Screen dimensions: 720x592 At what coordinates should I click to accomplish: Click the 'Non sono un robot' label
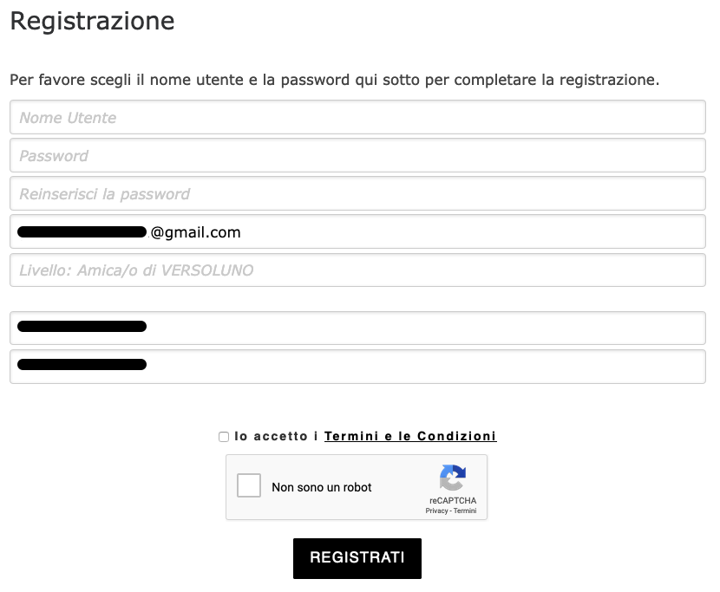pos(322,487)
